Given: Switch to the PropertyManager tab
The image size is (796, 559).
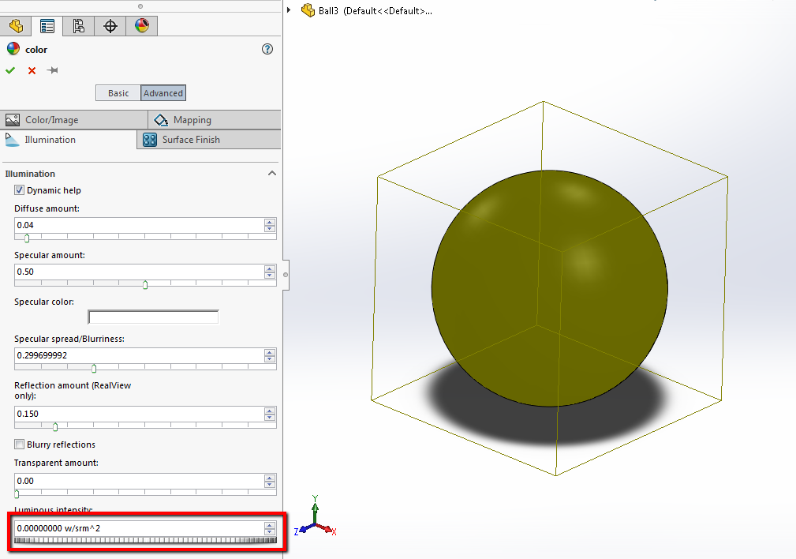Looking at the screenshot, I should coord(47,26).
